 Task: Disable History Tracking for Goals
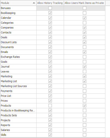pyautogui.click(x=50, y=62)
